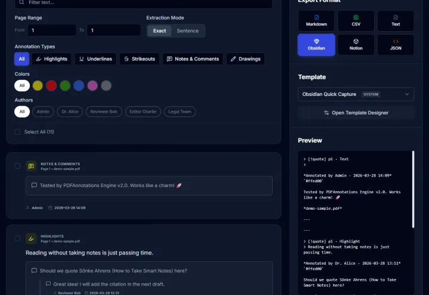Choose JSON export format

(x=396, y=45)
